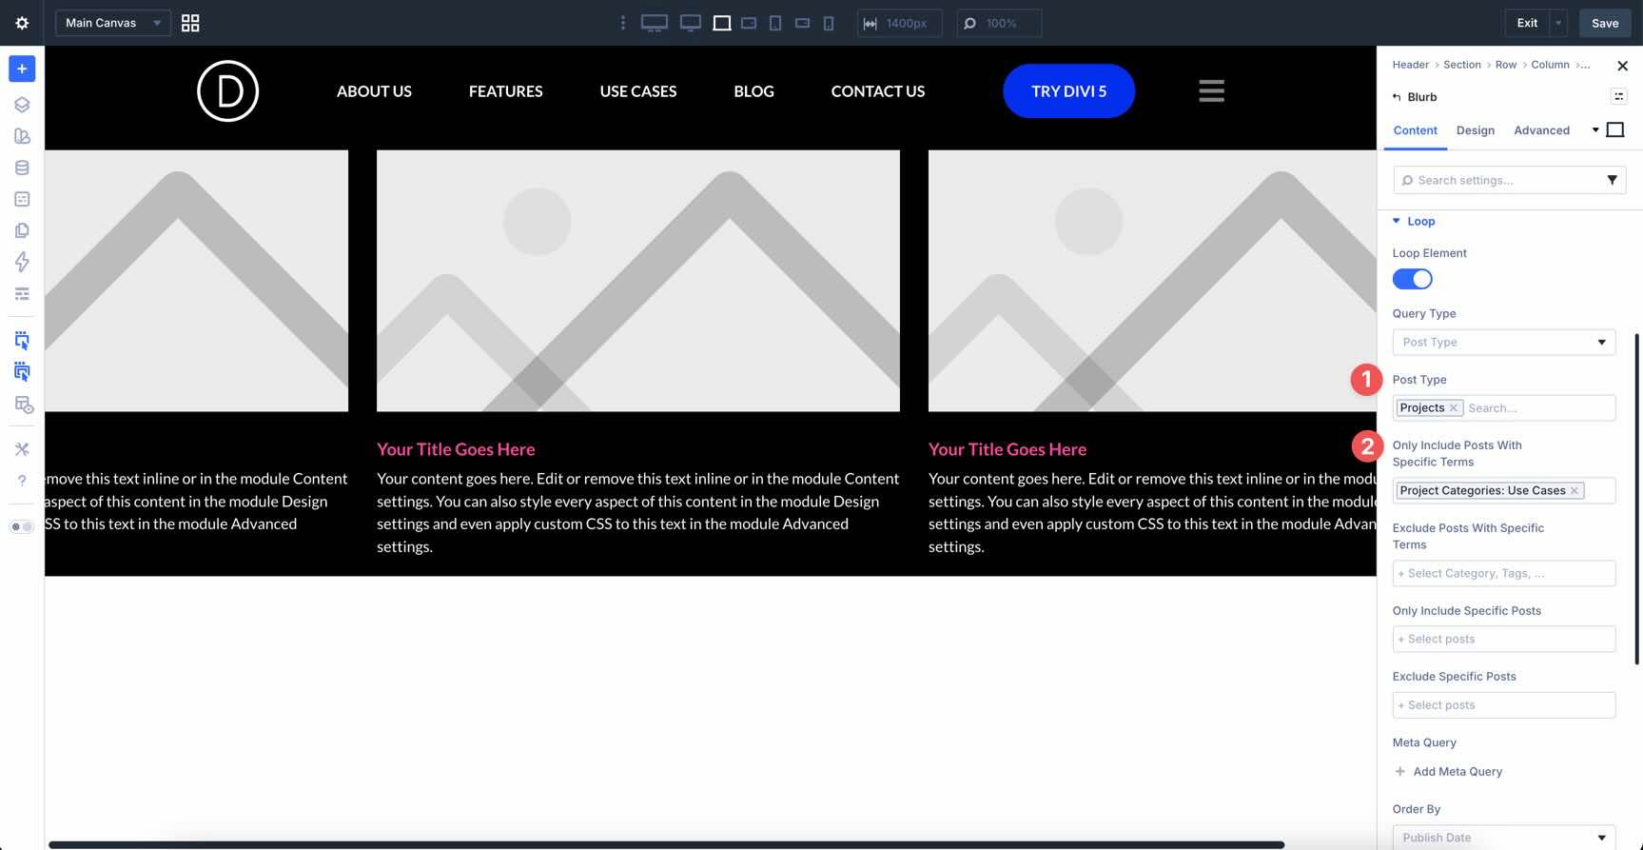Remove Project Categories: Use Cases tag
The height and width of the screenshot is (850, 1643).
click(x=1574, y=491)
